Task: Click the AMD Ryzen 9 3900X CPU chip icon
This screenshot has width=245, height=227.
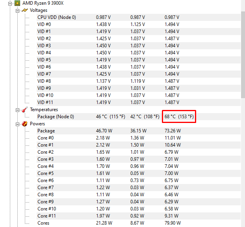Action: click(17, 3)
